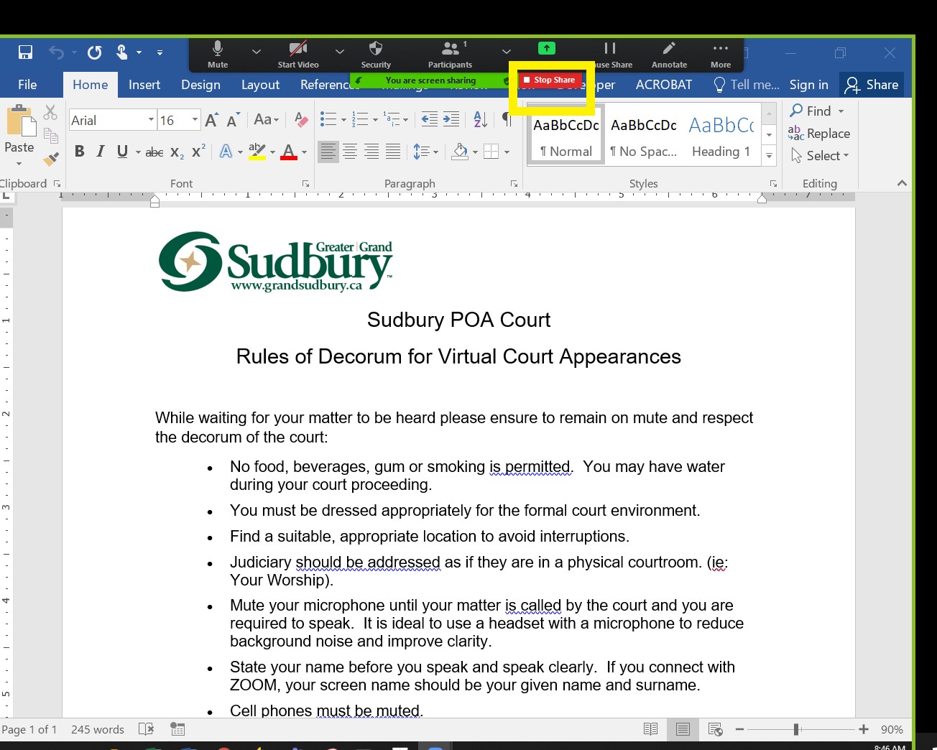
Task: Click the Save disk icon
Action: coord(25,52)
